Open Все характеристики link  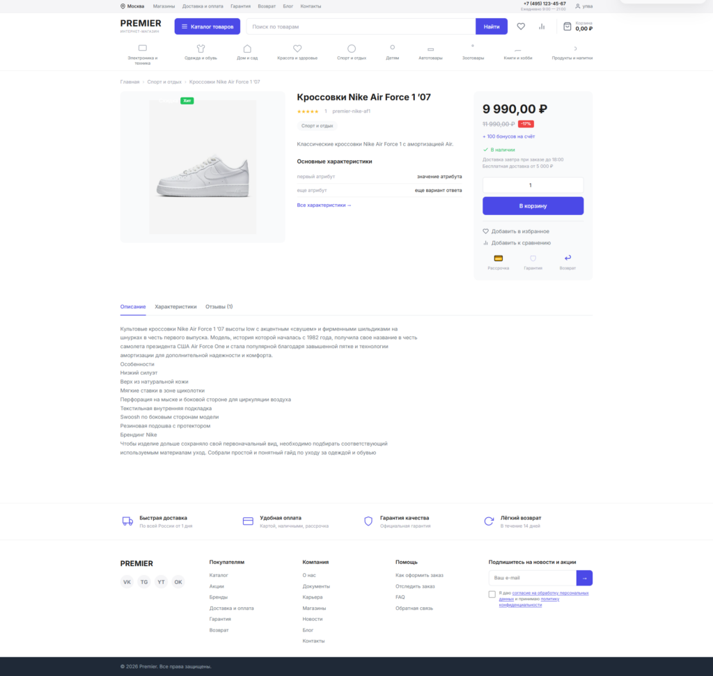point(324,205)
